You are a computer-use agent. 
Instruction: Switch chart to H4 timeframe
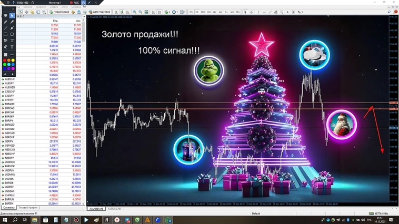pos(221,12)
